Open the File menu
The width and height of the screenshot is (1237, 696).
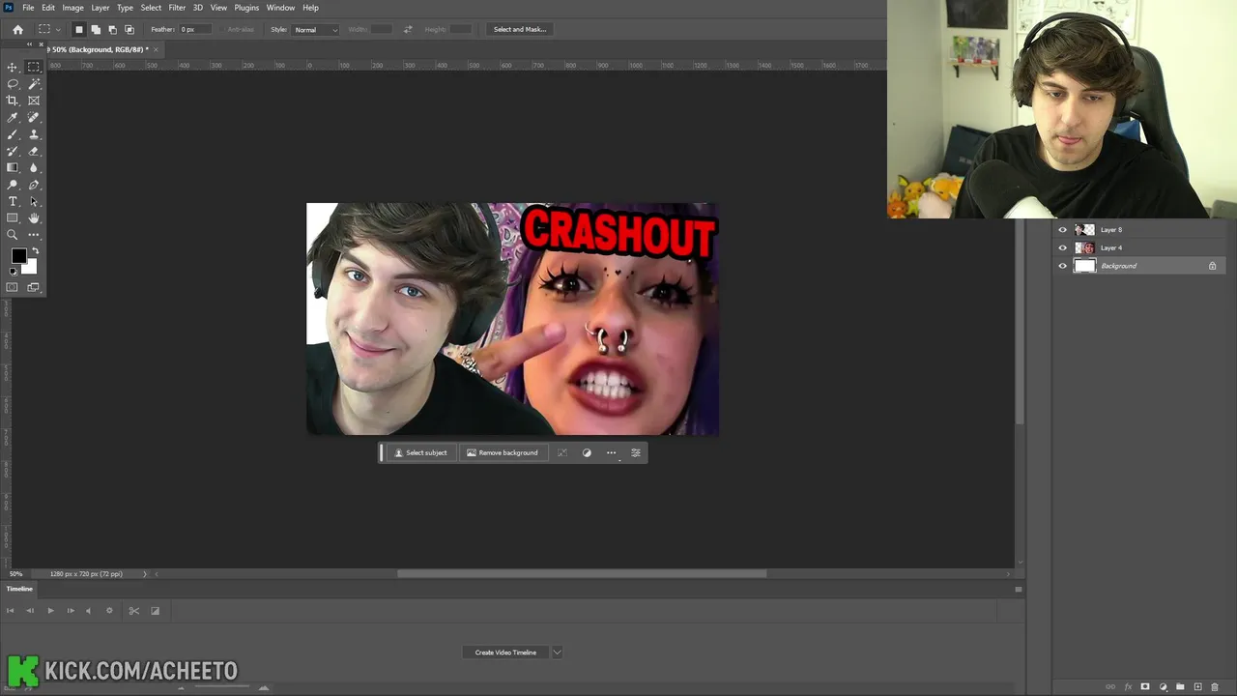28,8
